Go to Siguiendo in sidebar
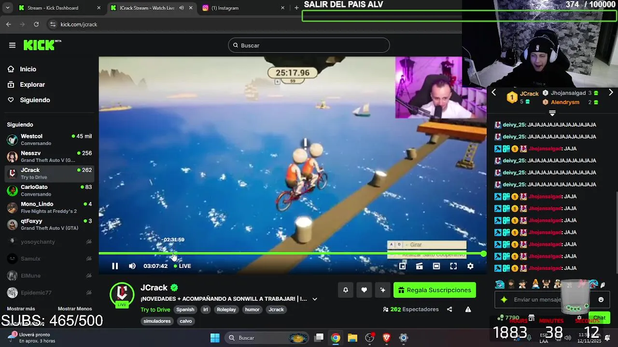 [35, 100]
